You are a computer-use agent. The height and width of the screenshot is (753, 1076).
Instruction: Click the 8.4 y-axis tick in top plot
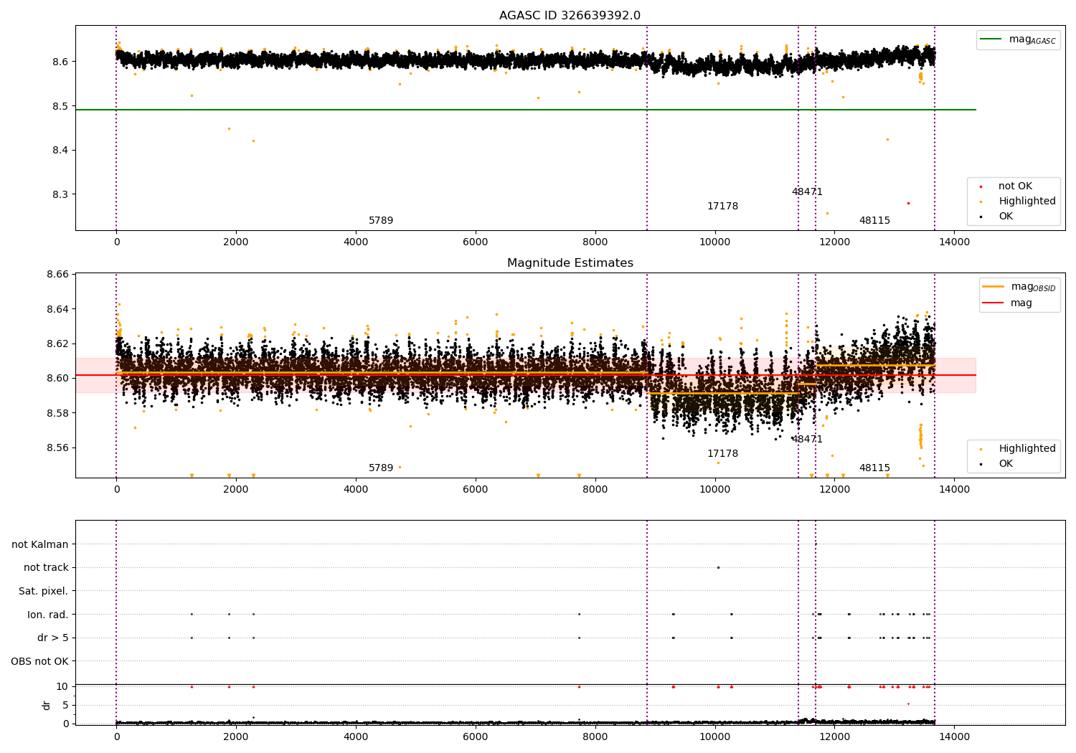[60, 151]
